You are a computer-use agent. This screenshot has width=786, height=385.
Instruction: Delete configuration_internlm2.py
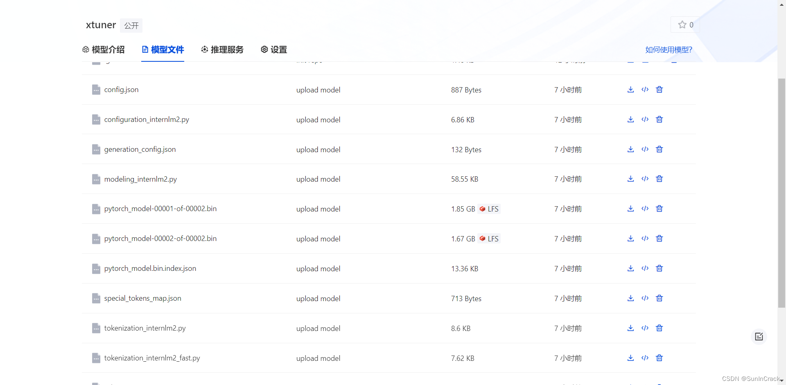[660, 119]
